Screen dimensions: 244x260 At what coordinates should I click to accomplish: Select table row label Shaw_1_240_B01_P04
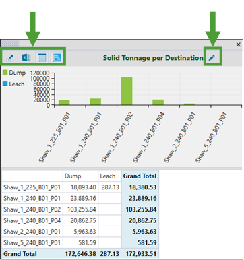pos(32,220)
